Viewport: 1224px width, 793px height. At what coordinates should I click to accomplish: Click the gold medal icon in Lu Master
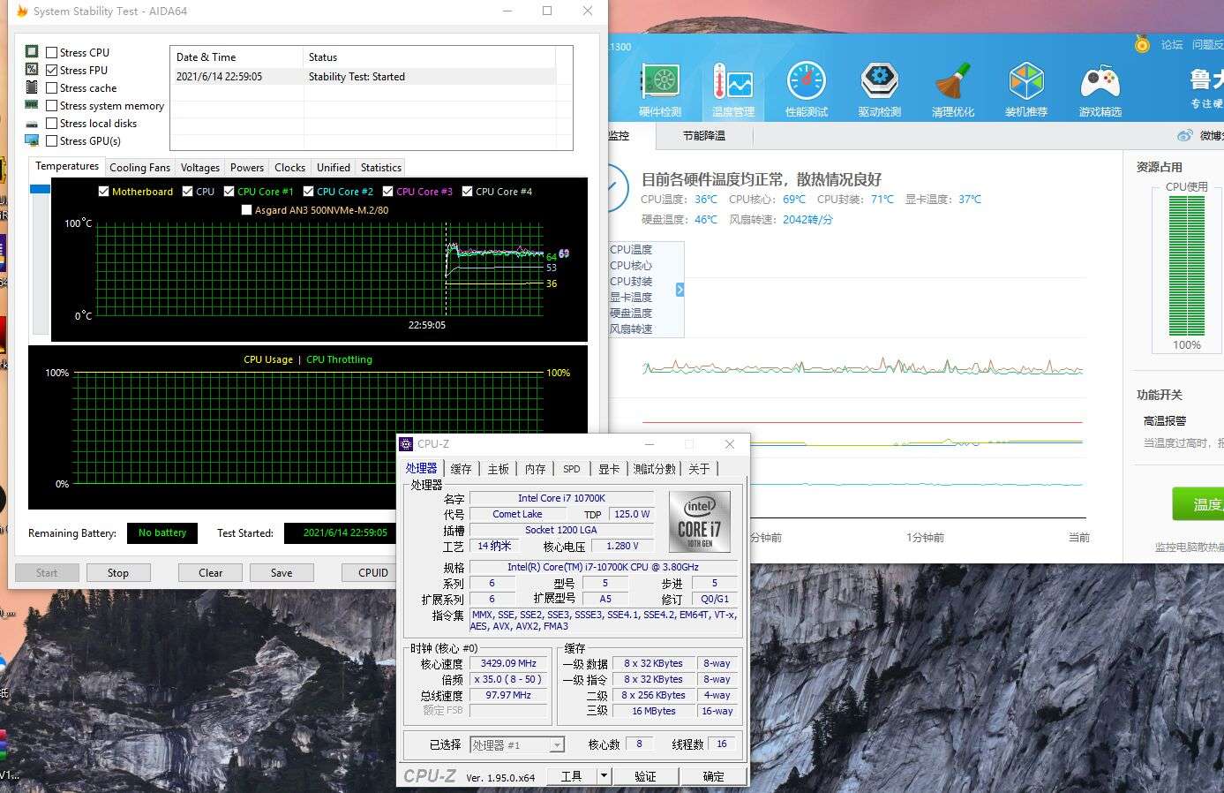[x=1142, y=43]
